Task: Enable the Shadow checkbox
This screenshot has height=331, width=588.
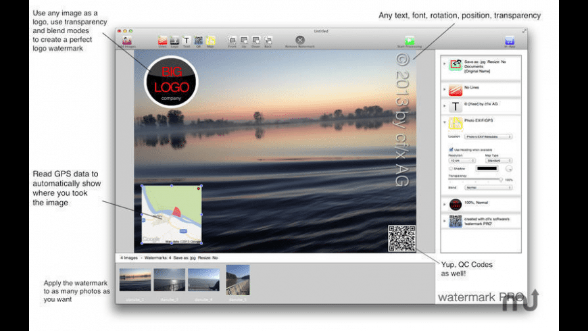Action: coord(451,168)
